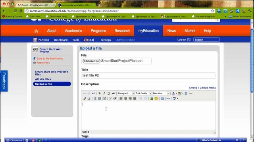The width and height of the screenshot is (254, 142).
Task: Apply the background highlight color icon
Action: [x=180, y=93]
